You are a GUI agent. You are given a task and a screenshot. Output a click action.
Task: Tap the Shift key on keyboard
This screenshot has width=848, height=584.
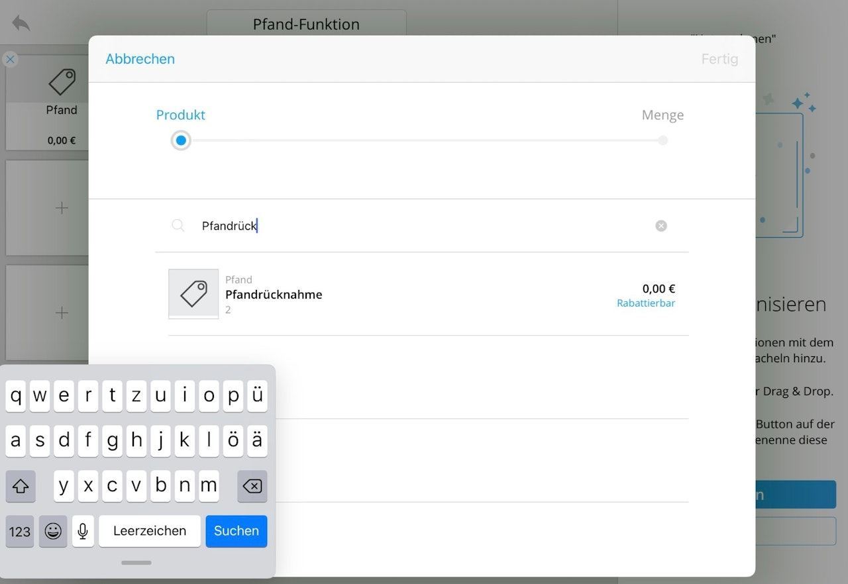(x=21, y=487)
